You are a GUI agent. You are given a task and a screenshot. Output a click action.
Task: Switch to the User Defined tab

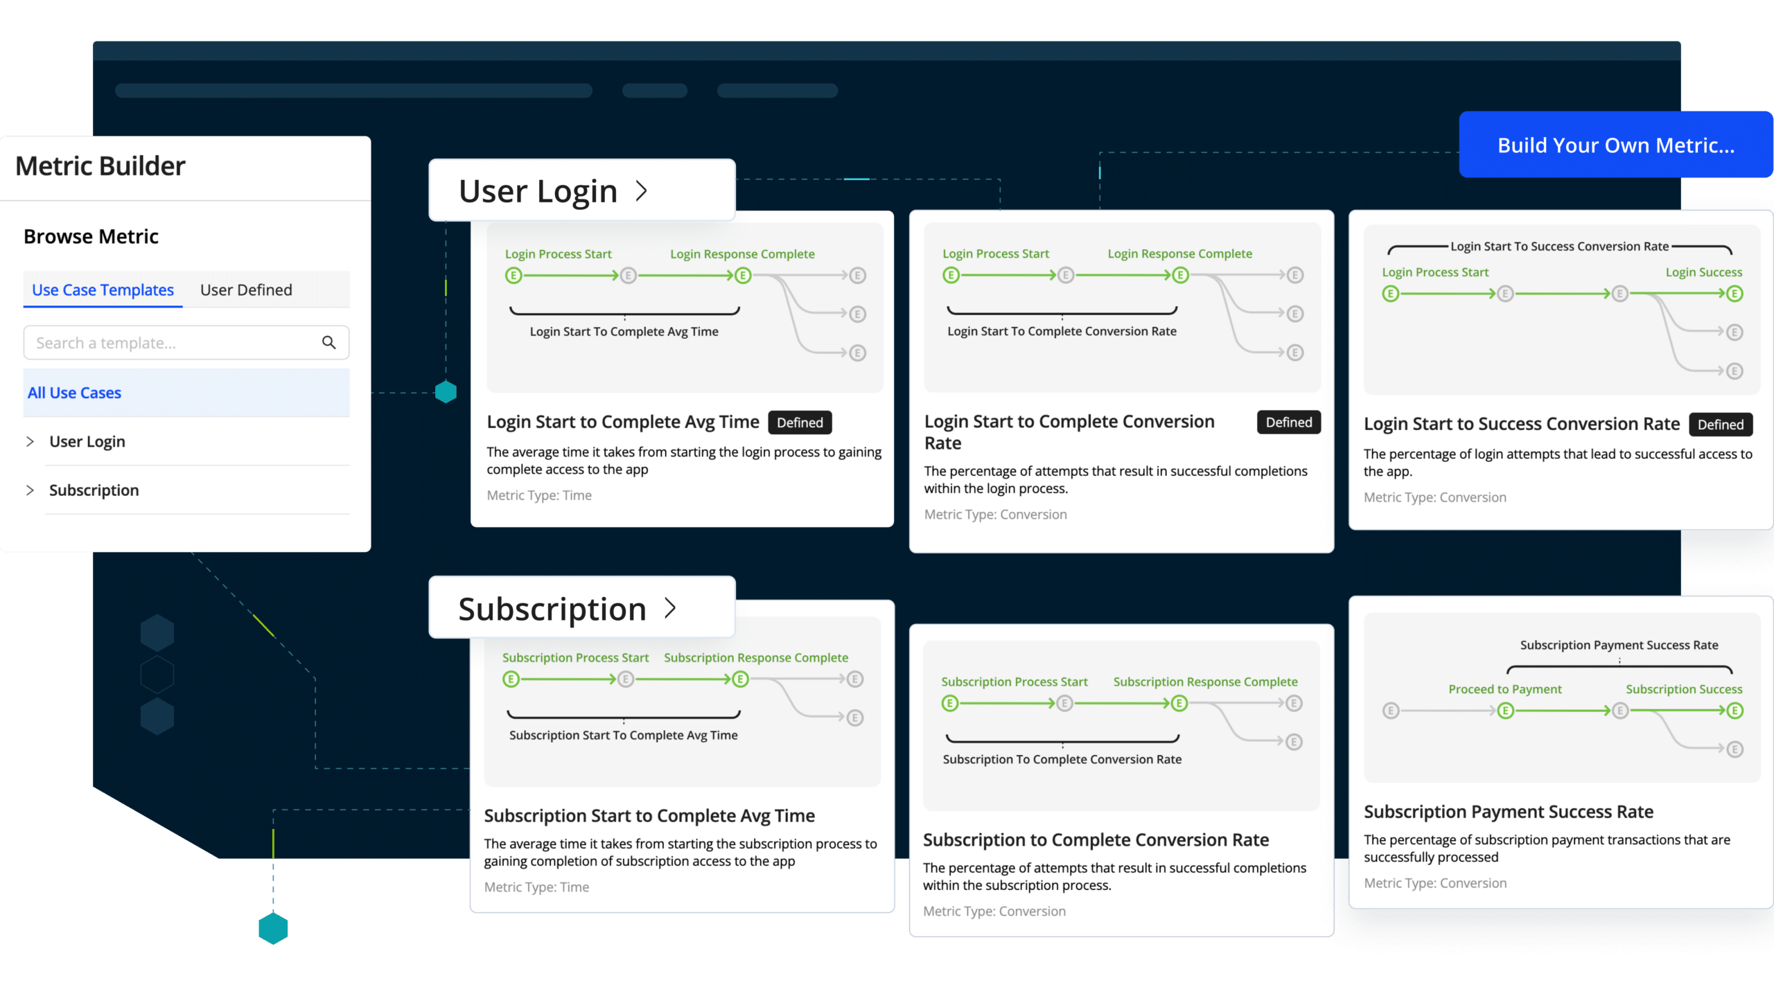pyautogui.click(x=246, y=290)
